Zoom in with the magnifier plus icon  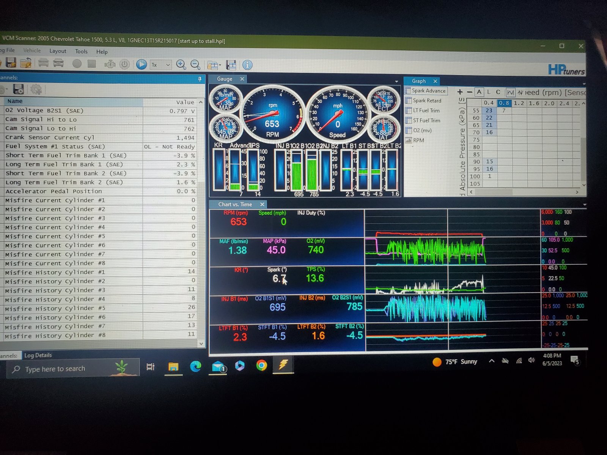coord(181,65)
